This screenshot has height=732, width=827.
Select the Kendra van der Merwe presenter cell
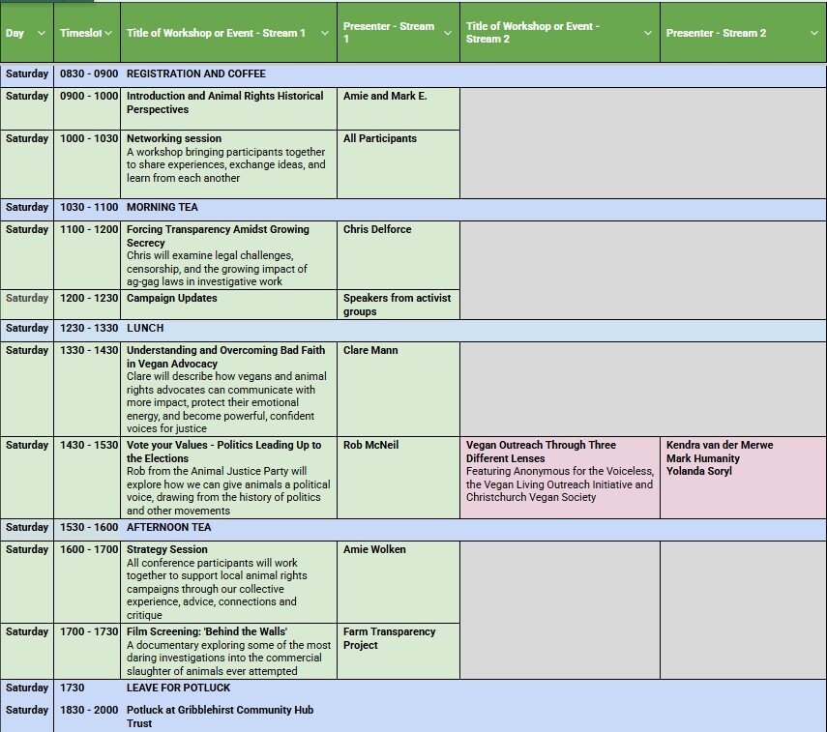pos(743,478)
